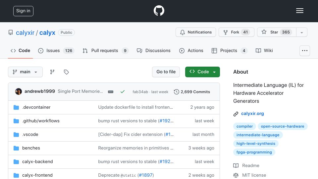View tags via the tag icon

66,72
